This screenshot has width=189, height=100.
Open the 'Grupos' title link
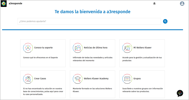pos(137,79)
